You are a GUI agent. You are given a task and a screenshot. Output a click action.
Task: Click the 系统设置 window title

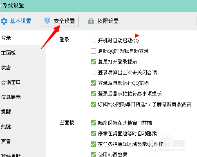click(13, 6)
